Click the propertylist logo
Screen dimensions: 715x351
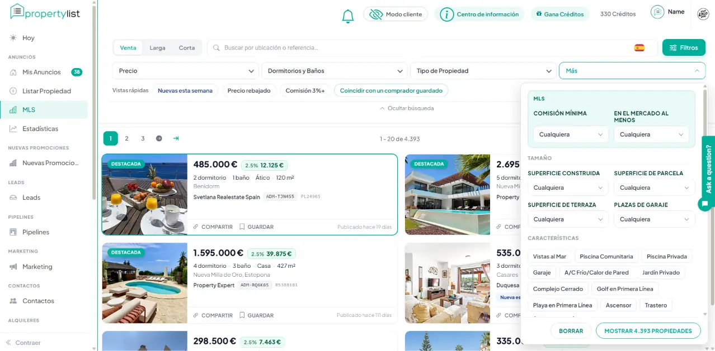tap(45, 12)
